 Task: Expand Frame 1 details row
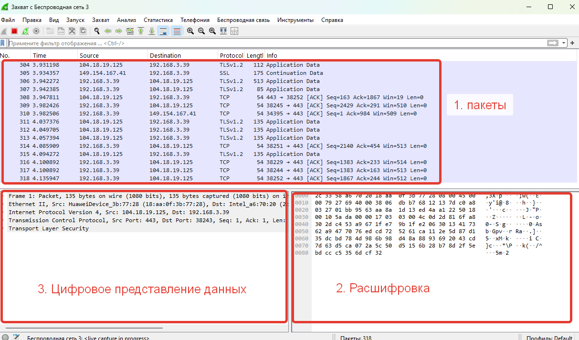click(x=145, y=196)
